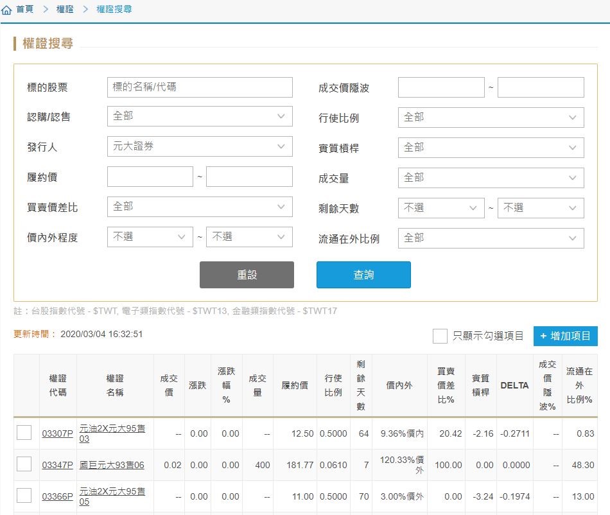This screenshot has width=610, height=515.
Task: Click the 成交價隱波% column header
Action: tap(547, 385)
